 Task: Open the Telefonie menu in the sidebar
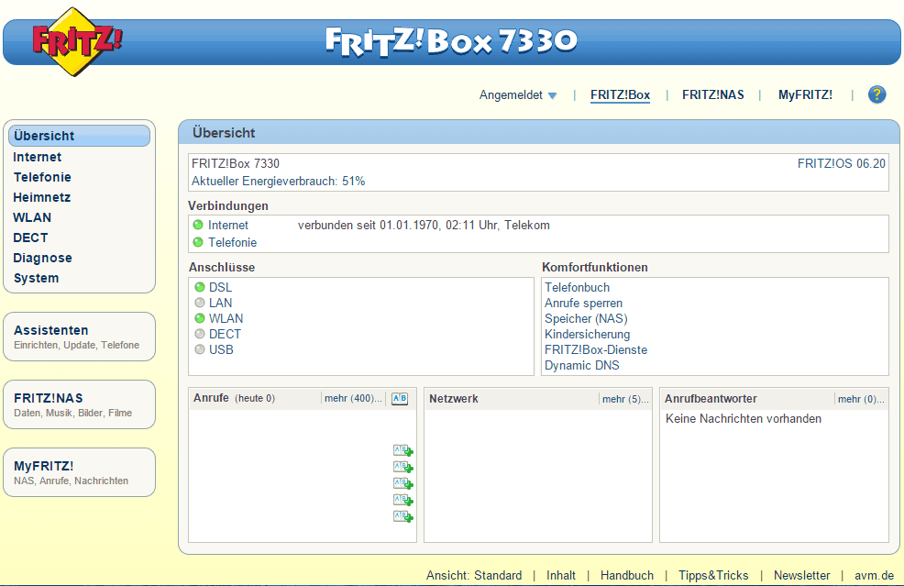(42, 177)
